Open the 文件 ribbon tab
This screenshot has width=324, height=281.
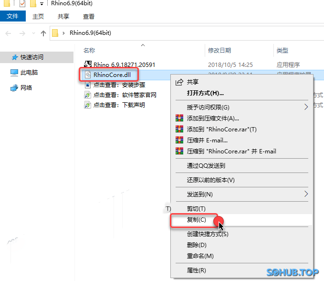pos(12,16)
